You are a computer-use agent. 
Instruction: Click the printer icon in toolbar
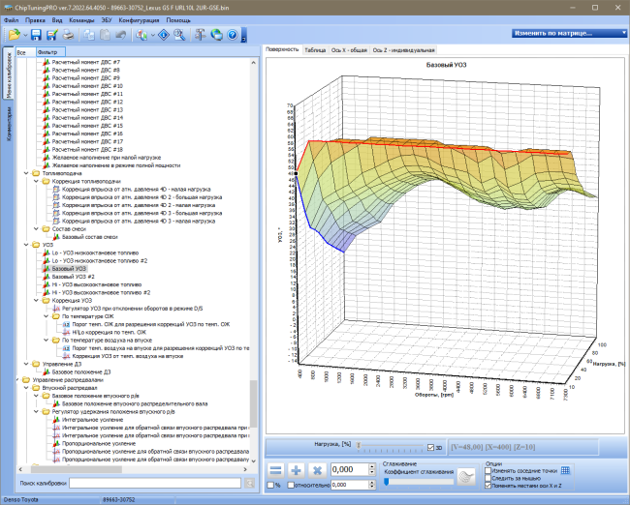click(68, 35)
